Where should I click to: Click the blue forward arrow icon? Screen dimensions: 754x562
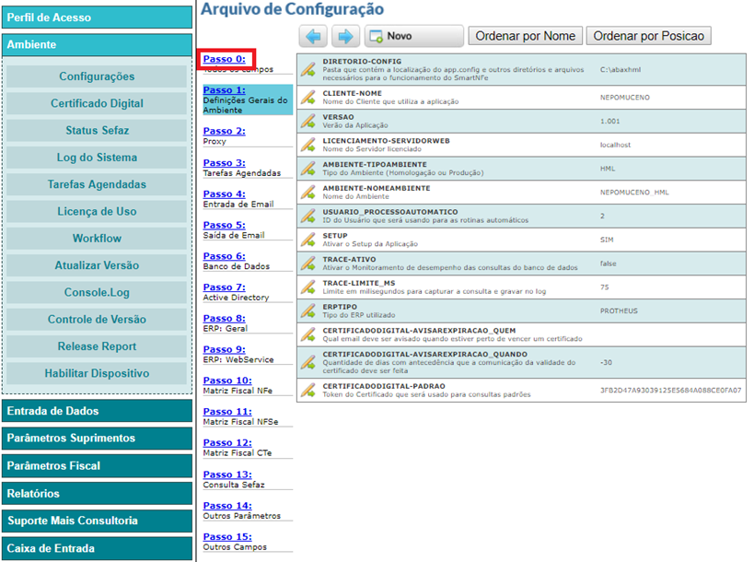click(x=345, y=36)
